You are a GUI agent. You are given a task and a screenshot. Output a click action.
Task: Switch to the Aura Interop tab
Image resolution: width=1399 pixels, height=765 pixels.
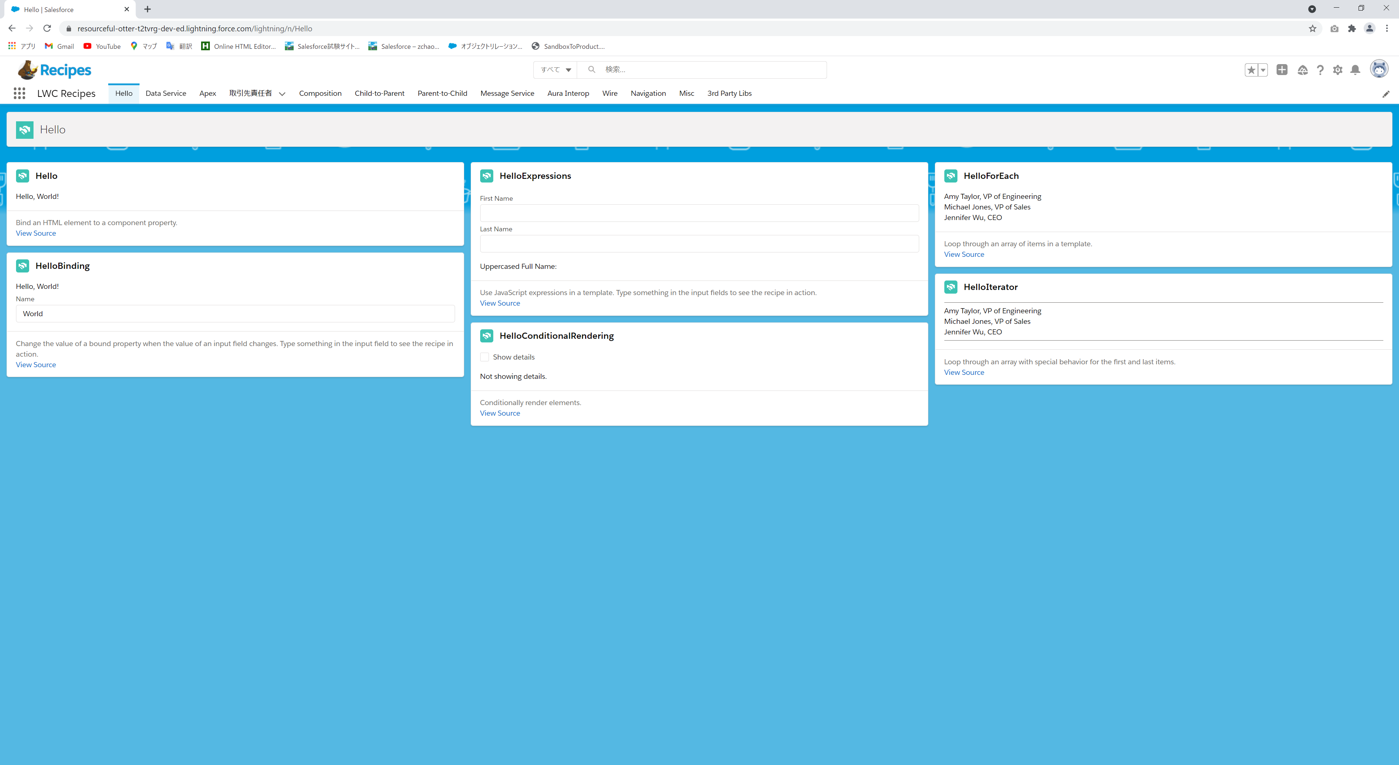[568, 93]
